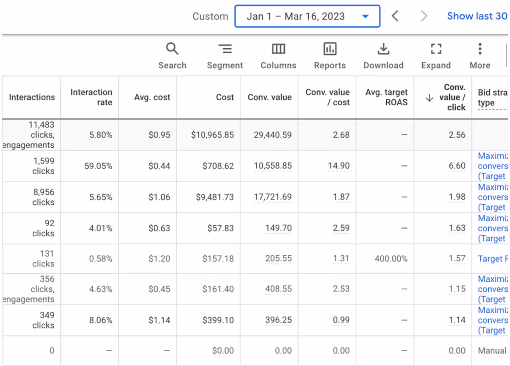Viewport: 510px width, 366px height.
Task: Sort by the Conv. value column header
Action: pyautogui.click(x=270, y=97)
